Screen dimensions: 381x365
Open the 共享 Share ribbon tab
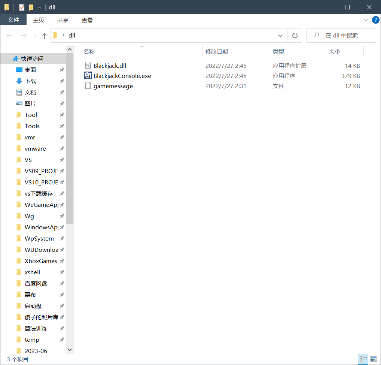(63, 20)
